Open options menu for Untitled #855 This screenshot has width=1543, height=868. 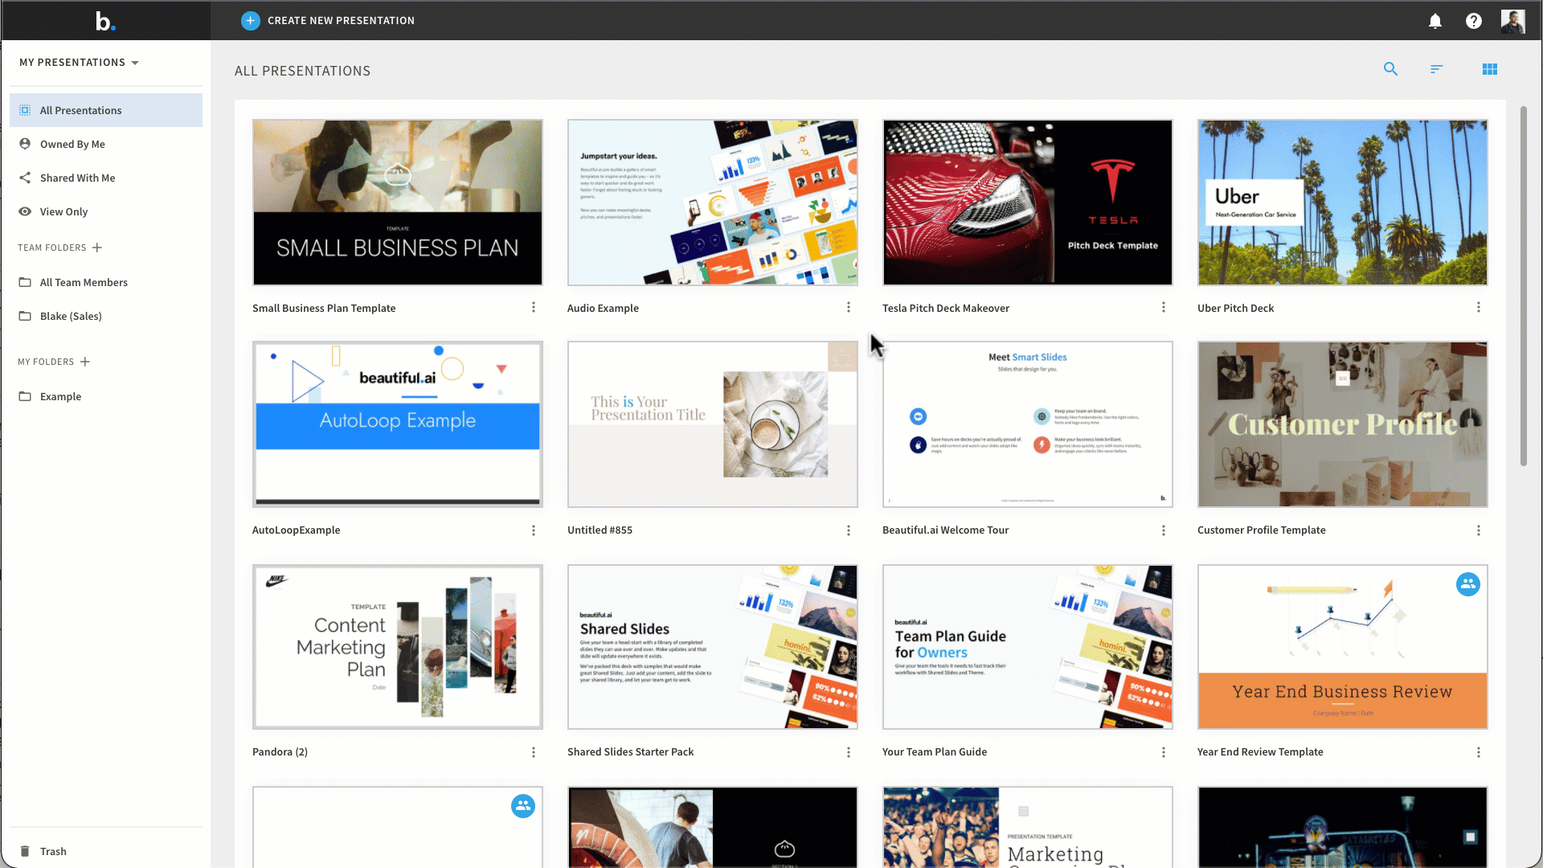(x=849, y=530)
